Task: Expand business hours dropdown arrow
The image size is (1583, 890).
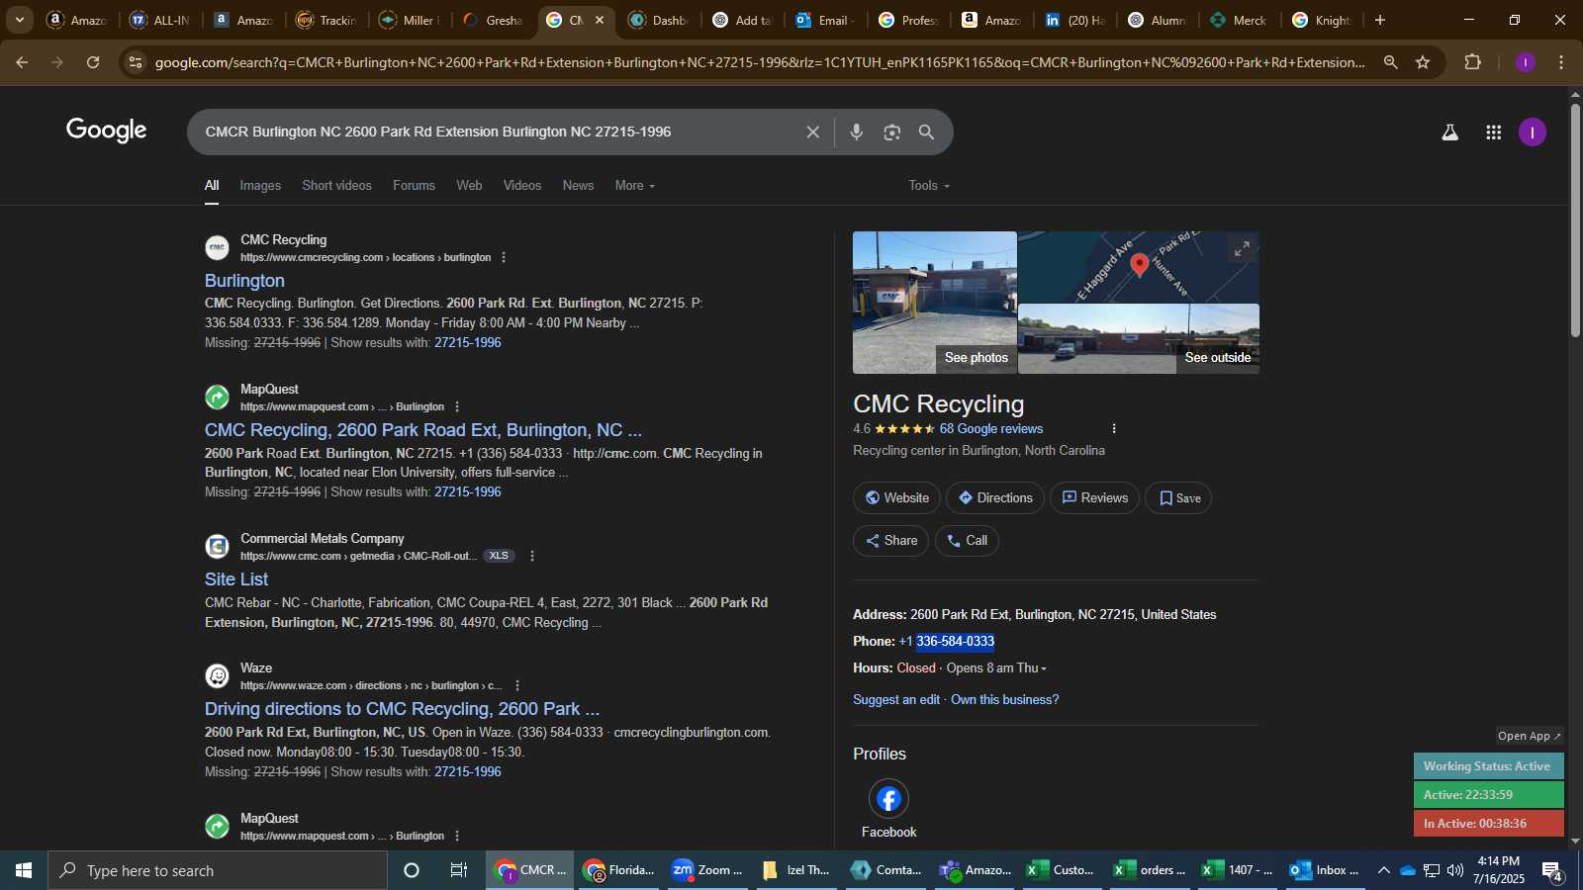Action: (x=1044, y=669)
